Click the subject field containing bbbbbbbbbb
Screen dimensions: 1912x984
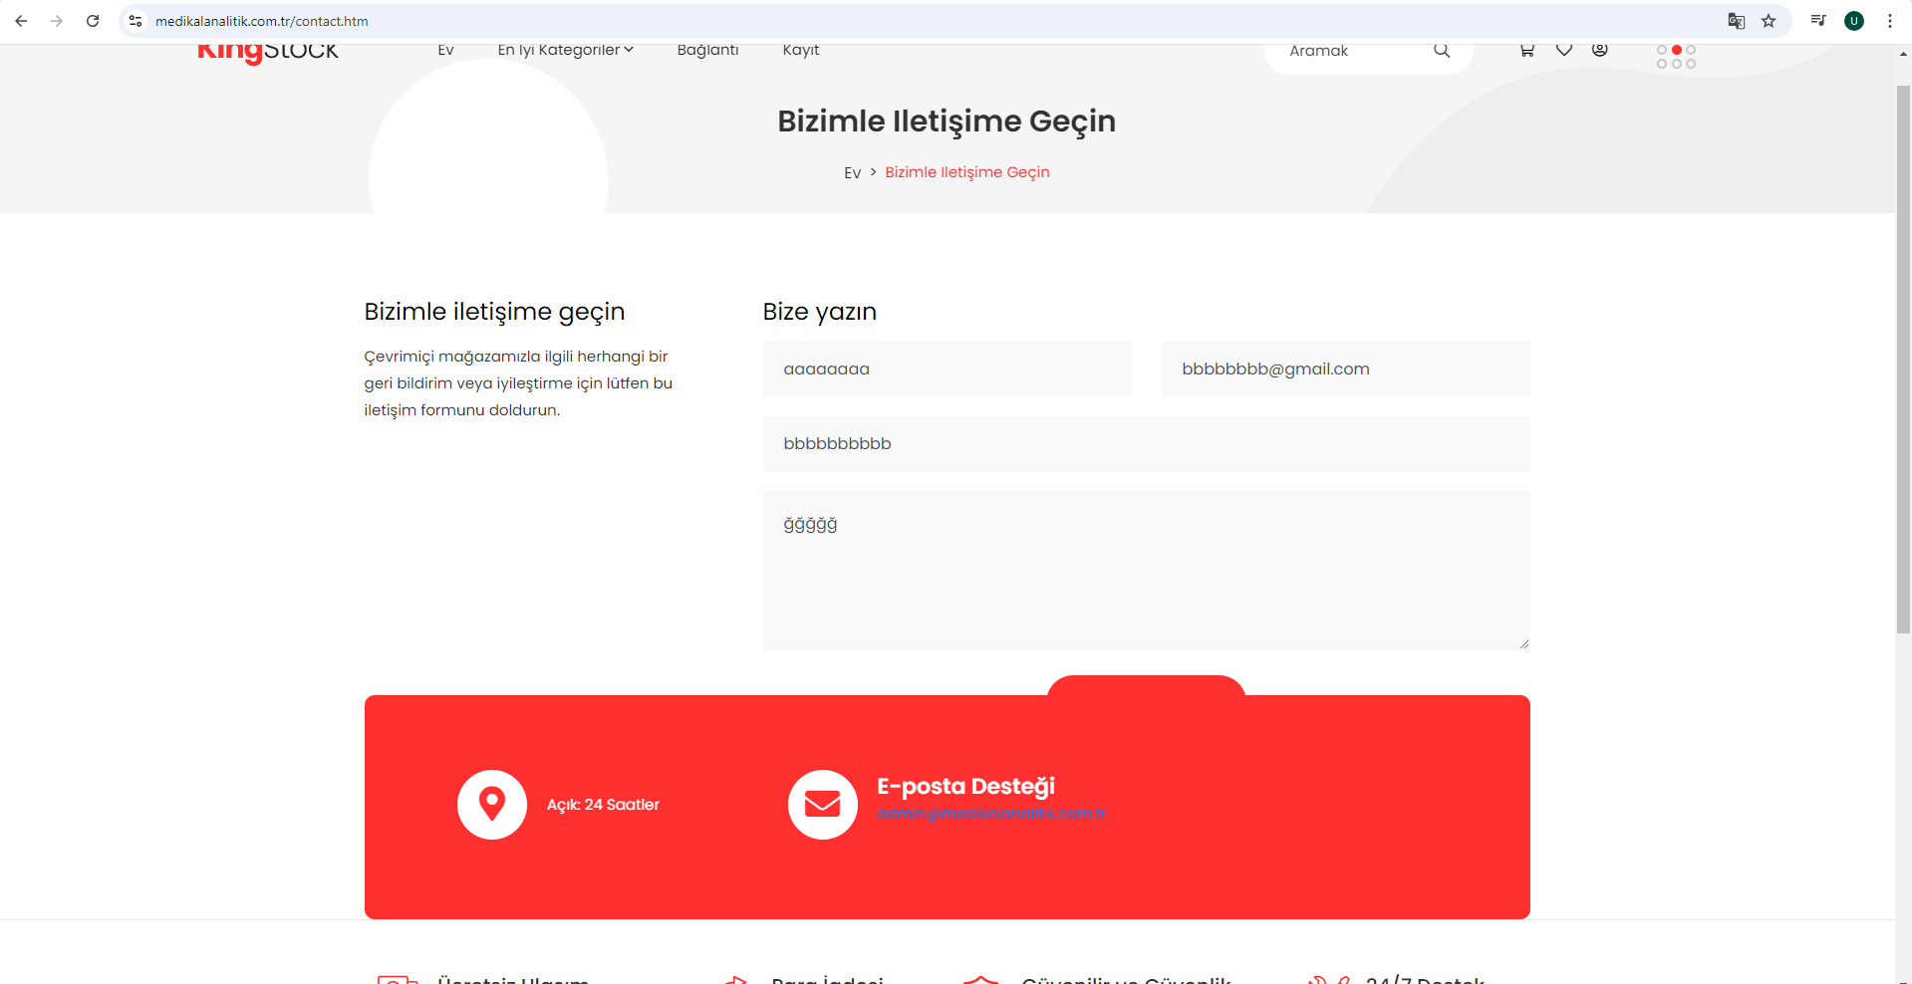click(1147, 444)
